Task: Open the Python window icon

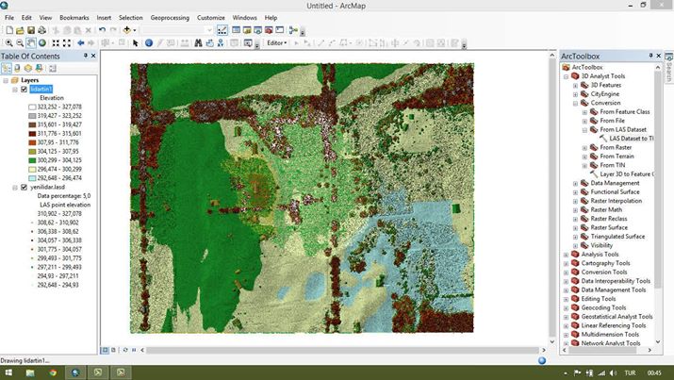Action: coord(280,30)
